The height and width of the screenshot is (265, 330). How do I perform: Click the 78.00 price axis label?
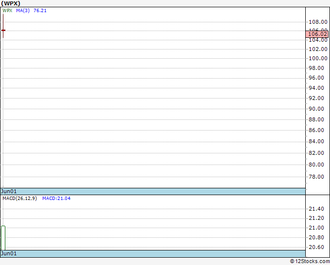pos(316,177)
